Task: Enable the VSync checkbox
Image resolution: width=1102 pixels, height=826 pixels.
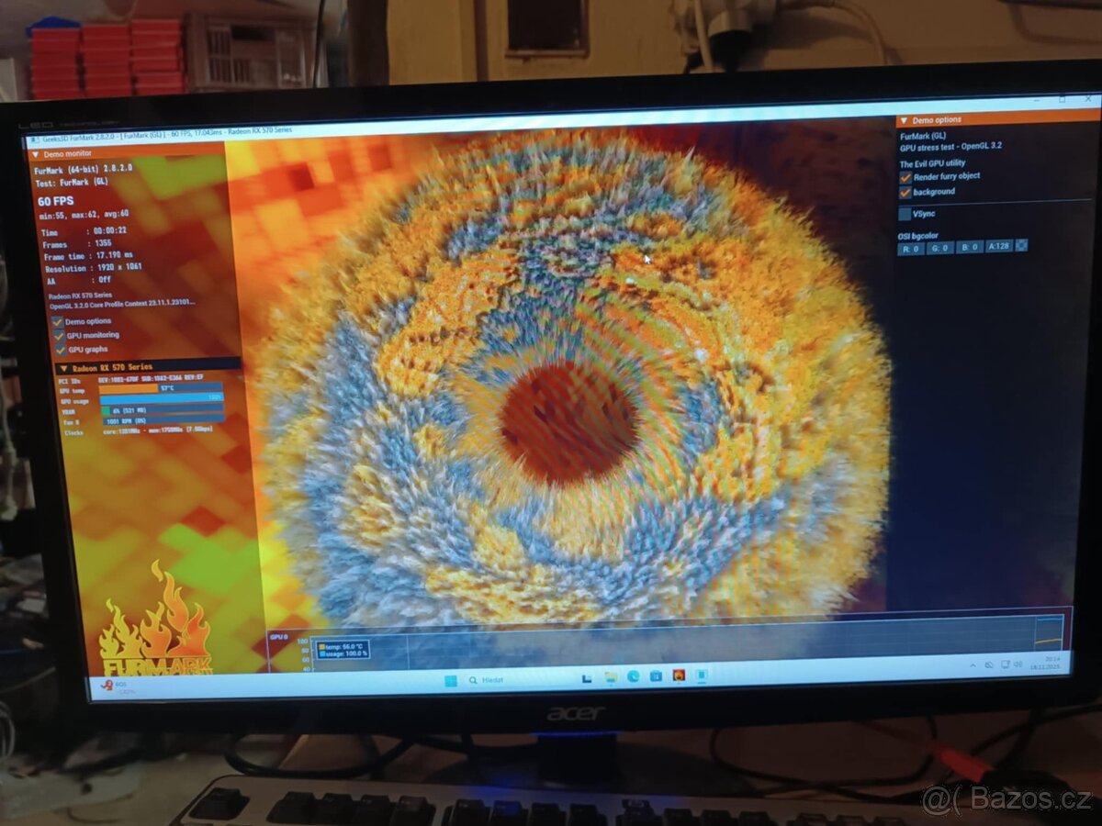Action: [x=905, y=213]
